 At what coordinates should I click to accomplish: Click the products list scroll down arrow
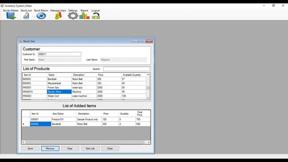pos(148,98)
